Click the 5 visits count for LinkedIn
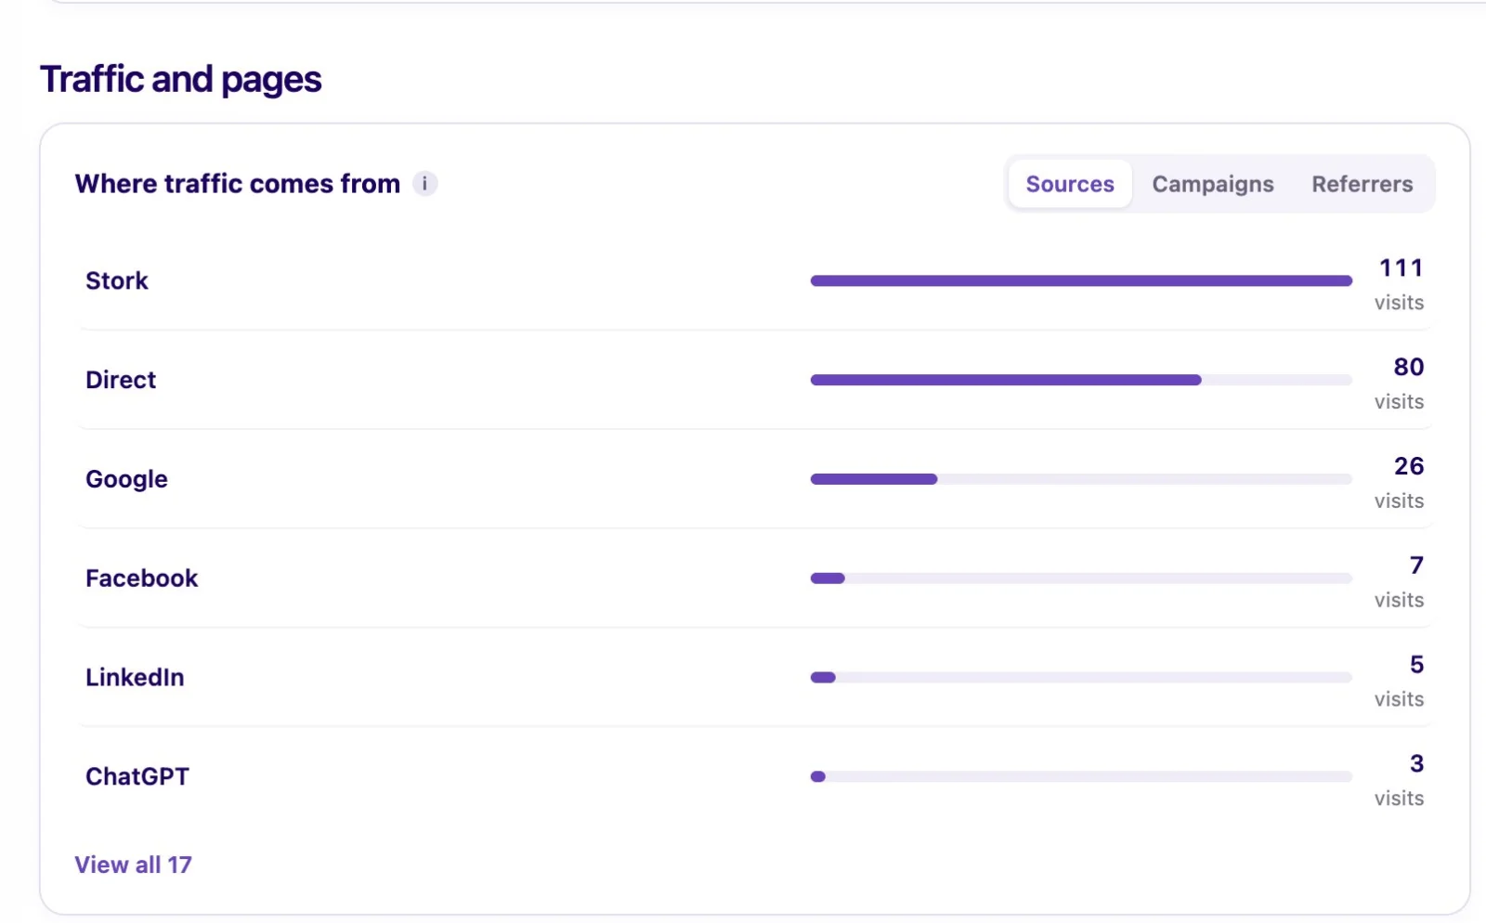Viewport: 1486px width, 923px height. coord(1416,665)
